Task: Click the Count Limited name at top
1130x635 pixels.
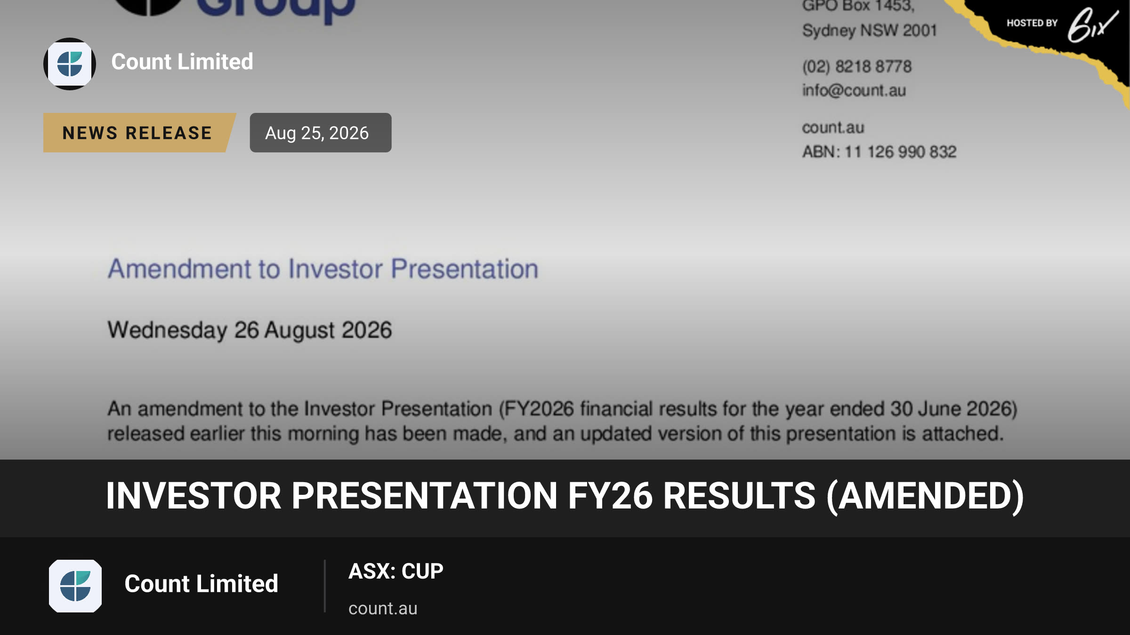Action: coord(182,62)
